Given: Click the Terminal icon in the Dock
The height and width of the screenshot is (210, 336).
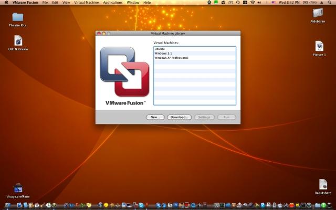Looking at the screenshot, I should tap(303, 205).
